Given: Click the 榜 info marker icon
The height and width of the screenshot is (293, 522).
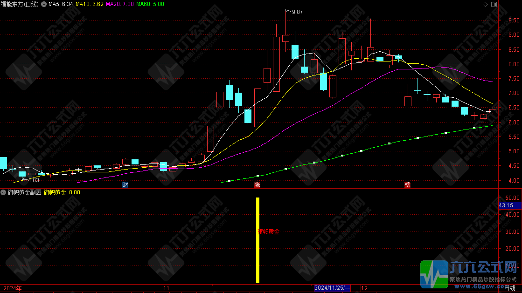Looking at the screenshot, I should tap(408, 185).
